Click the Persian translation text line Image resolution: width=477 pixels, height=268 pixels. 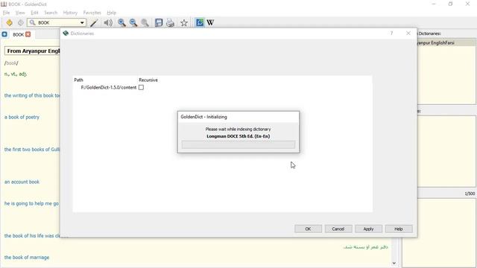pyautogui.click(x=365, y=247)
